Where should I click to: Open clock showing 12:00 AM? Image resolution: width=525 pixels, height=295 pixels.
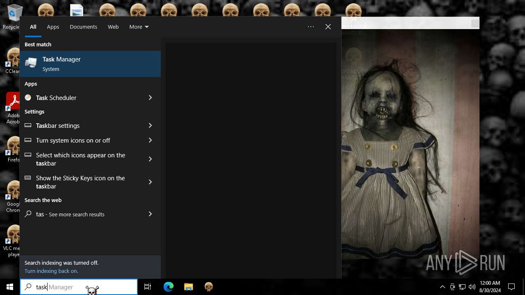point(490,287)
